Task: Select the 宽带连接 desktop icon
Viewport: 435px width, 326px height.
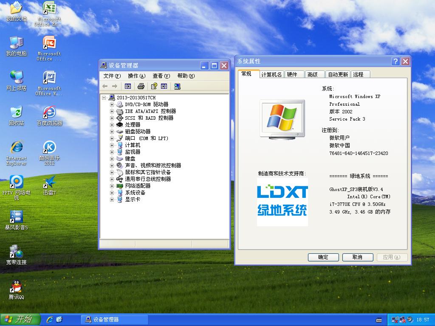Action: (x=17, y=255)
